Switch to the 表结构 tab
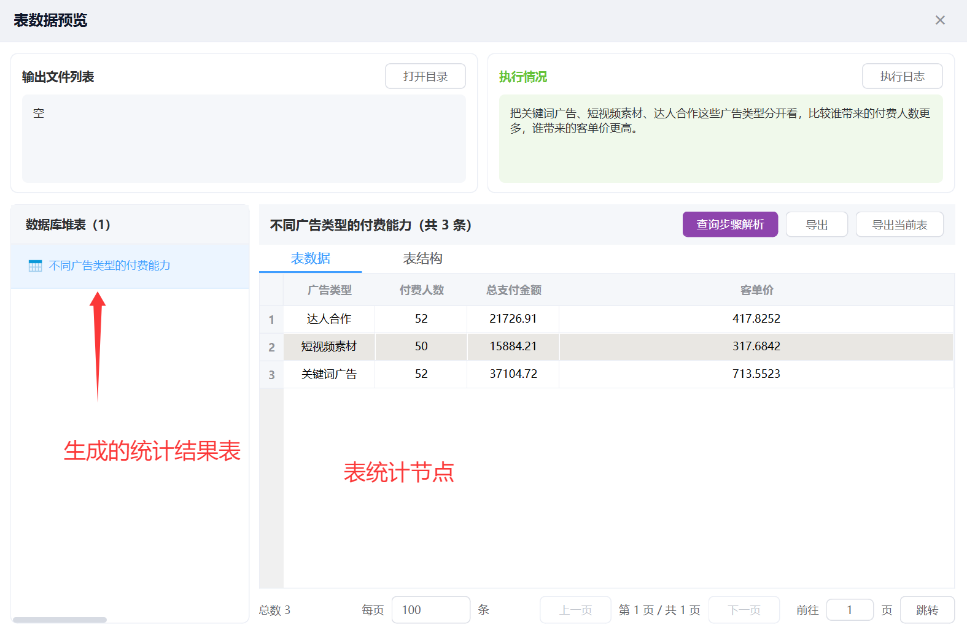 pos(422,258)
